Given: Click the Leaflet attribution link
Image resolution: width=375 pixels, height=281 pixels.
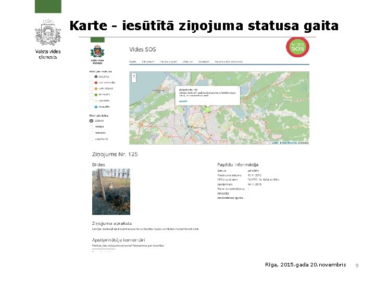Looking at the screenshot, I should click(x=275, y=143).
